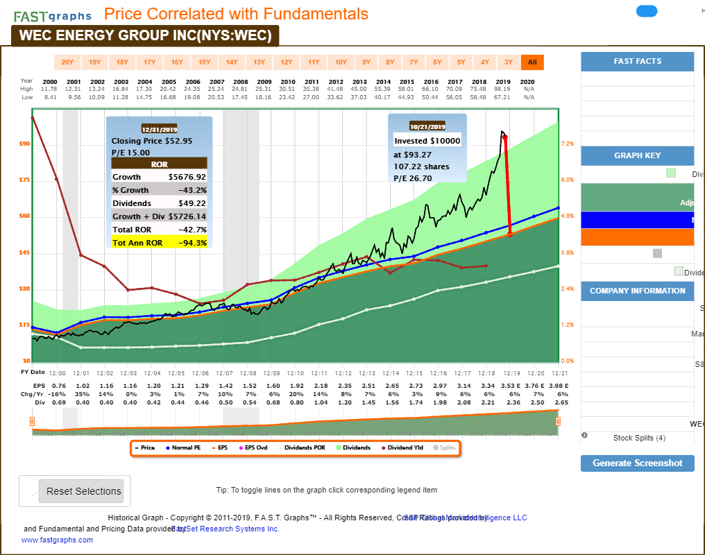Collapse the COMPANY INFORMATION section

636,291
